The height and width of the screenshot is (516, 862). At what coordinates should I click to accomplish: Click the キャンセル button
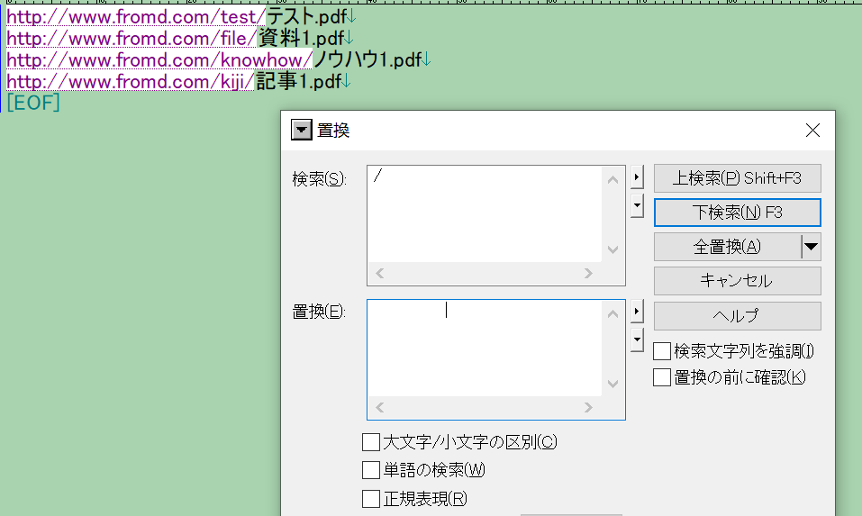pyautogui.click(x=737, y=281)
